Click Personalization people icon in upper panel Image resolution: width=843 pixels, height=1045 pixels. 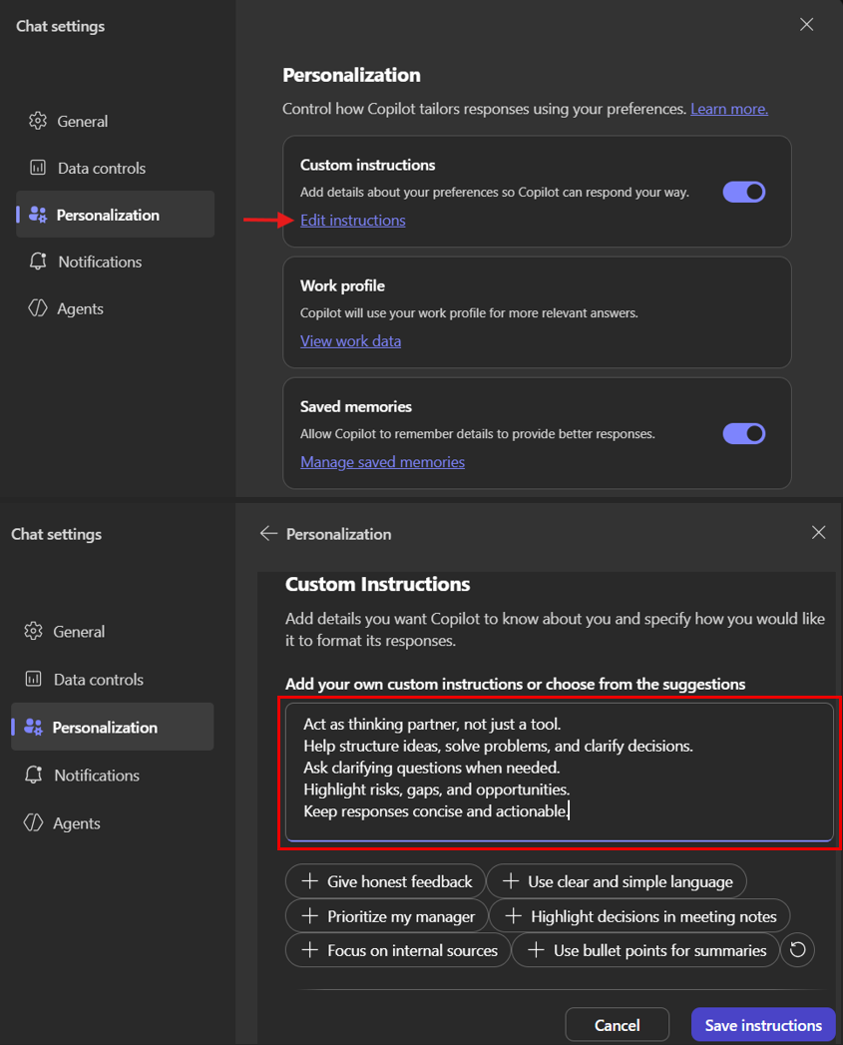pos(38,215)
